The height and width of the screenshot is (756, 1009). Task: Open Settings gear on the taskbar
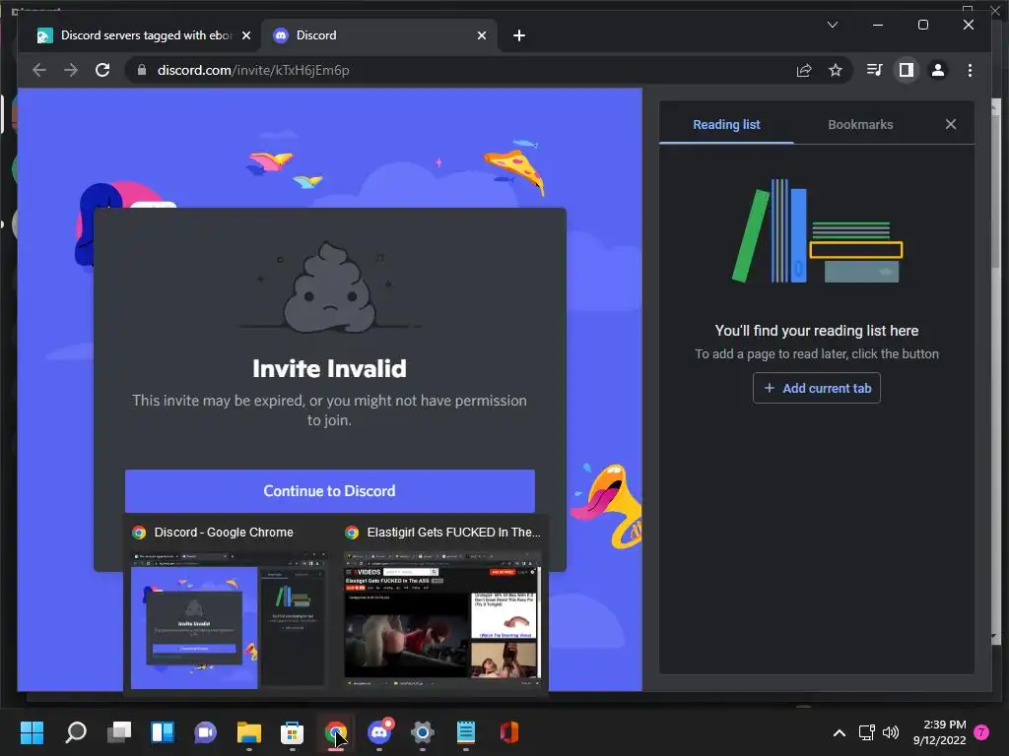pyautogui.click(x=422, y=732)
